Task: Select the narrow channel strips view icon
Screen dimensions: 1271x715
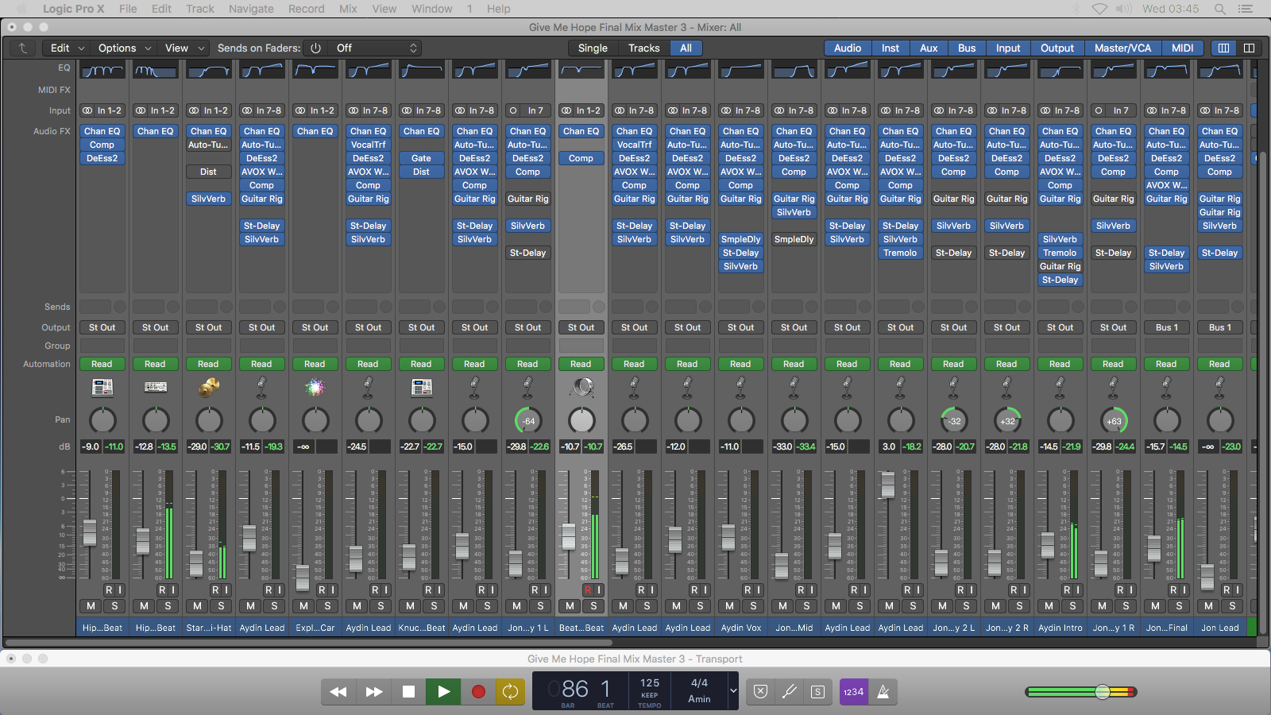Action: [1223, 48]
